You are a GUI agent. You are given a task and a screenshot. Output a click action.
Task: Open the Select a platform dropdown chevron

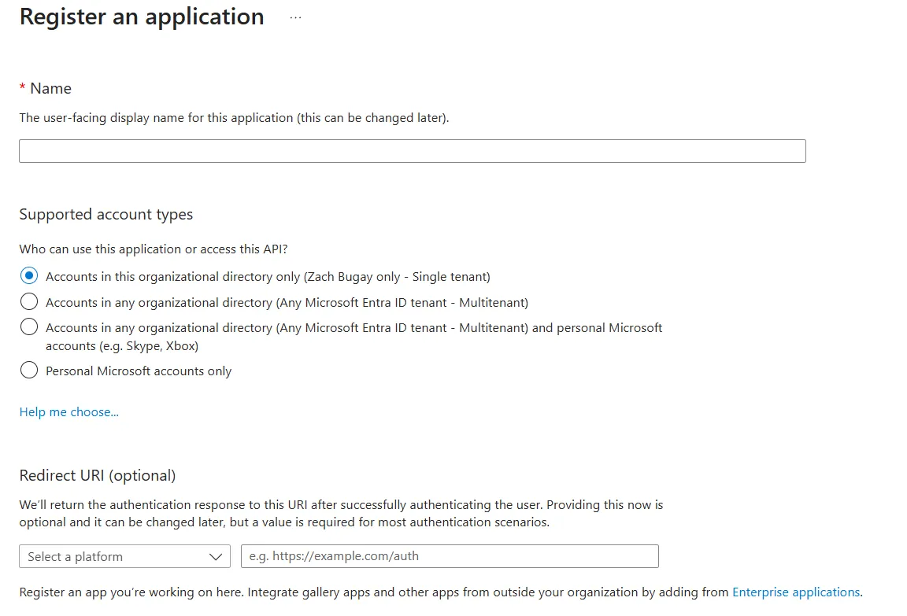[216, 556]
